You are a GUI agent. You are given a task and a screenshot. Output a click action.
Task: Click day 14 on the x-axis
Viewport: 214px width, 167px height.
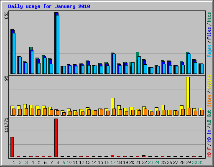coord(94,162)
